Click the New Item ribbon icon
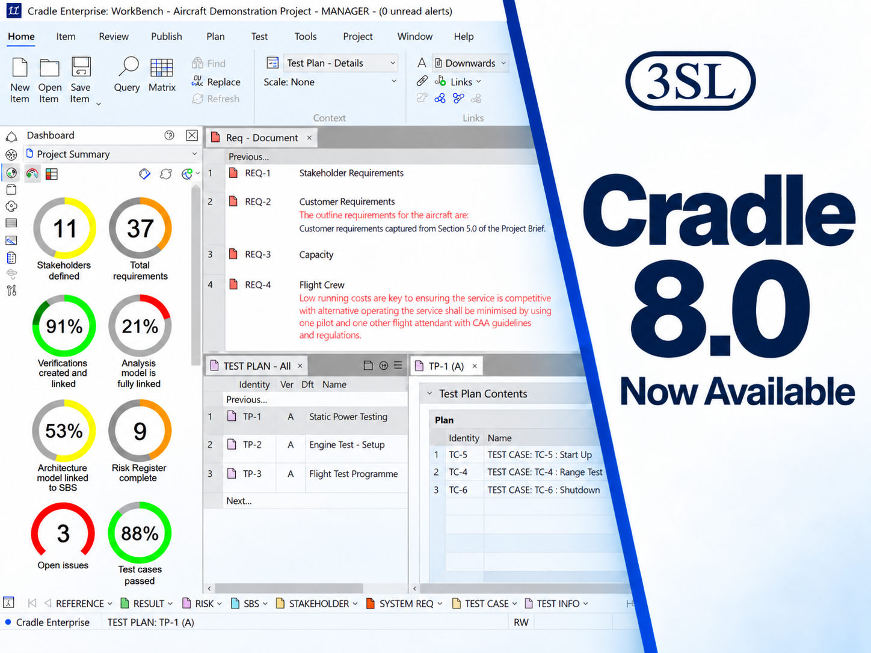 click(x=20, y=67)
